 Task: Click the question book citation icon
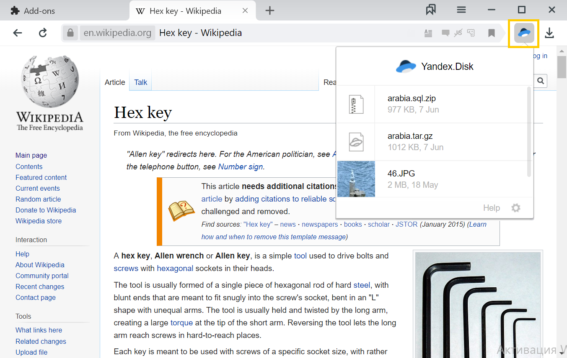tap(181, 211)
